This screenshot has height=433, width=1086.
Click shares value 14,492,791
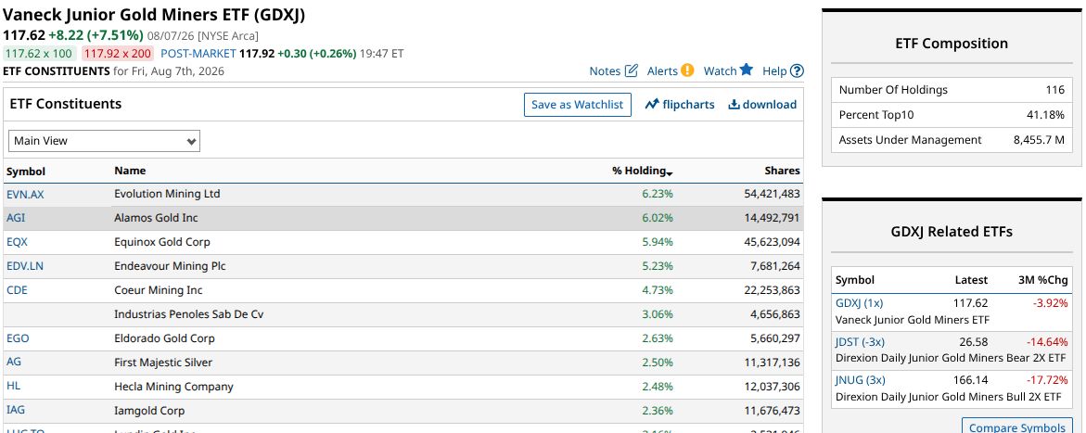pyautogui.click(x=772, y=218)
